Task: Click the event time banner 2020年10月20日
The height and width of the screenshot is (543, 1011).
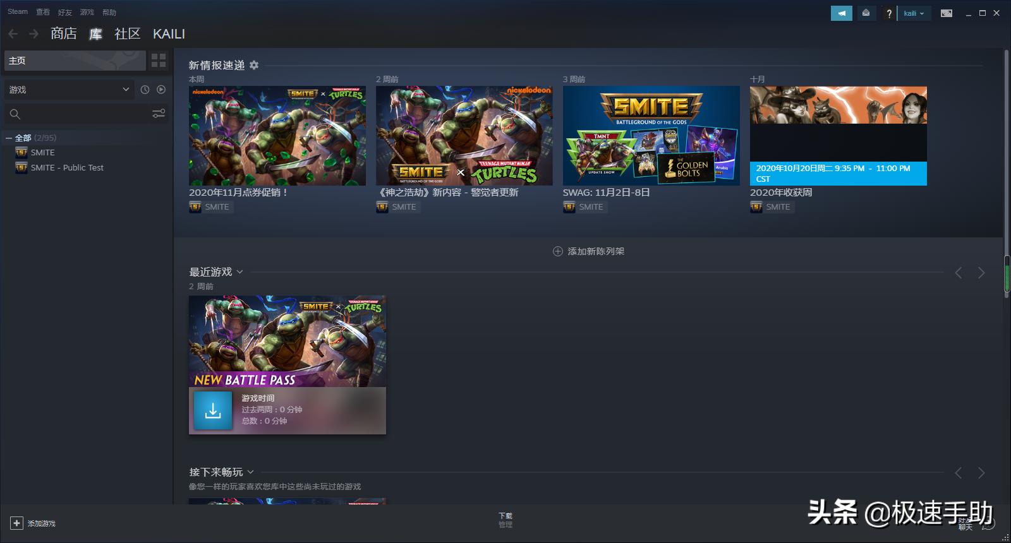Action: [838, 174]
